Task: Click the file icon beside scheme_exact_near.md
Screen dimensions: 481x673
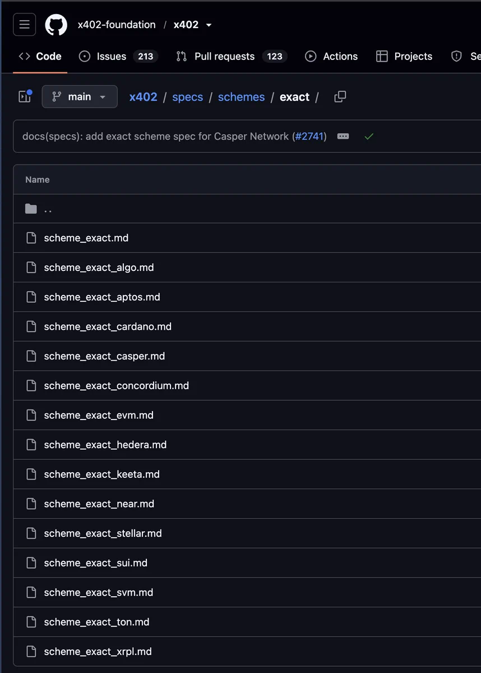Action: (x=31, y=504)
